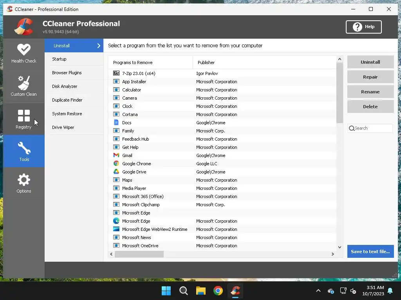The height and width of the screenshot is (300, 401).
Task: Click the Google LLC publisher cell
Action: [x=207, y=164]
